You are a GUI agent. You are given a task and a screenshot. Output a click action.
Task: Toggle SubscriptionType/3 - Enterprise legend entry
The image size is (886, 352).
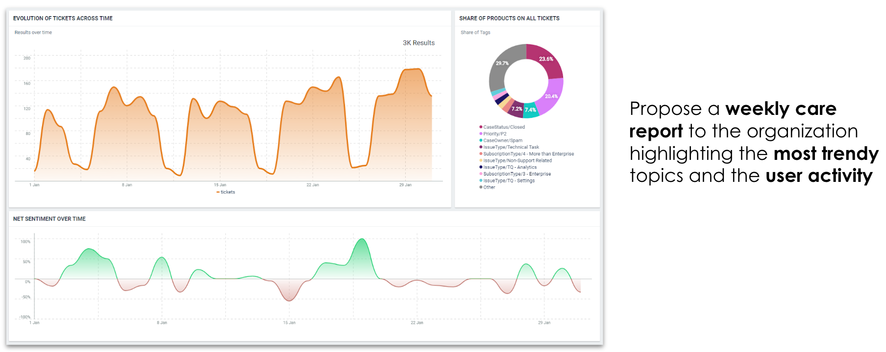click(x=517, y=174)
